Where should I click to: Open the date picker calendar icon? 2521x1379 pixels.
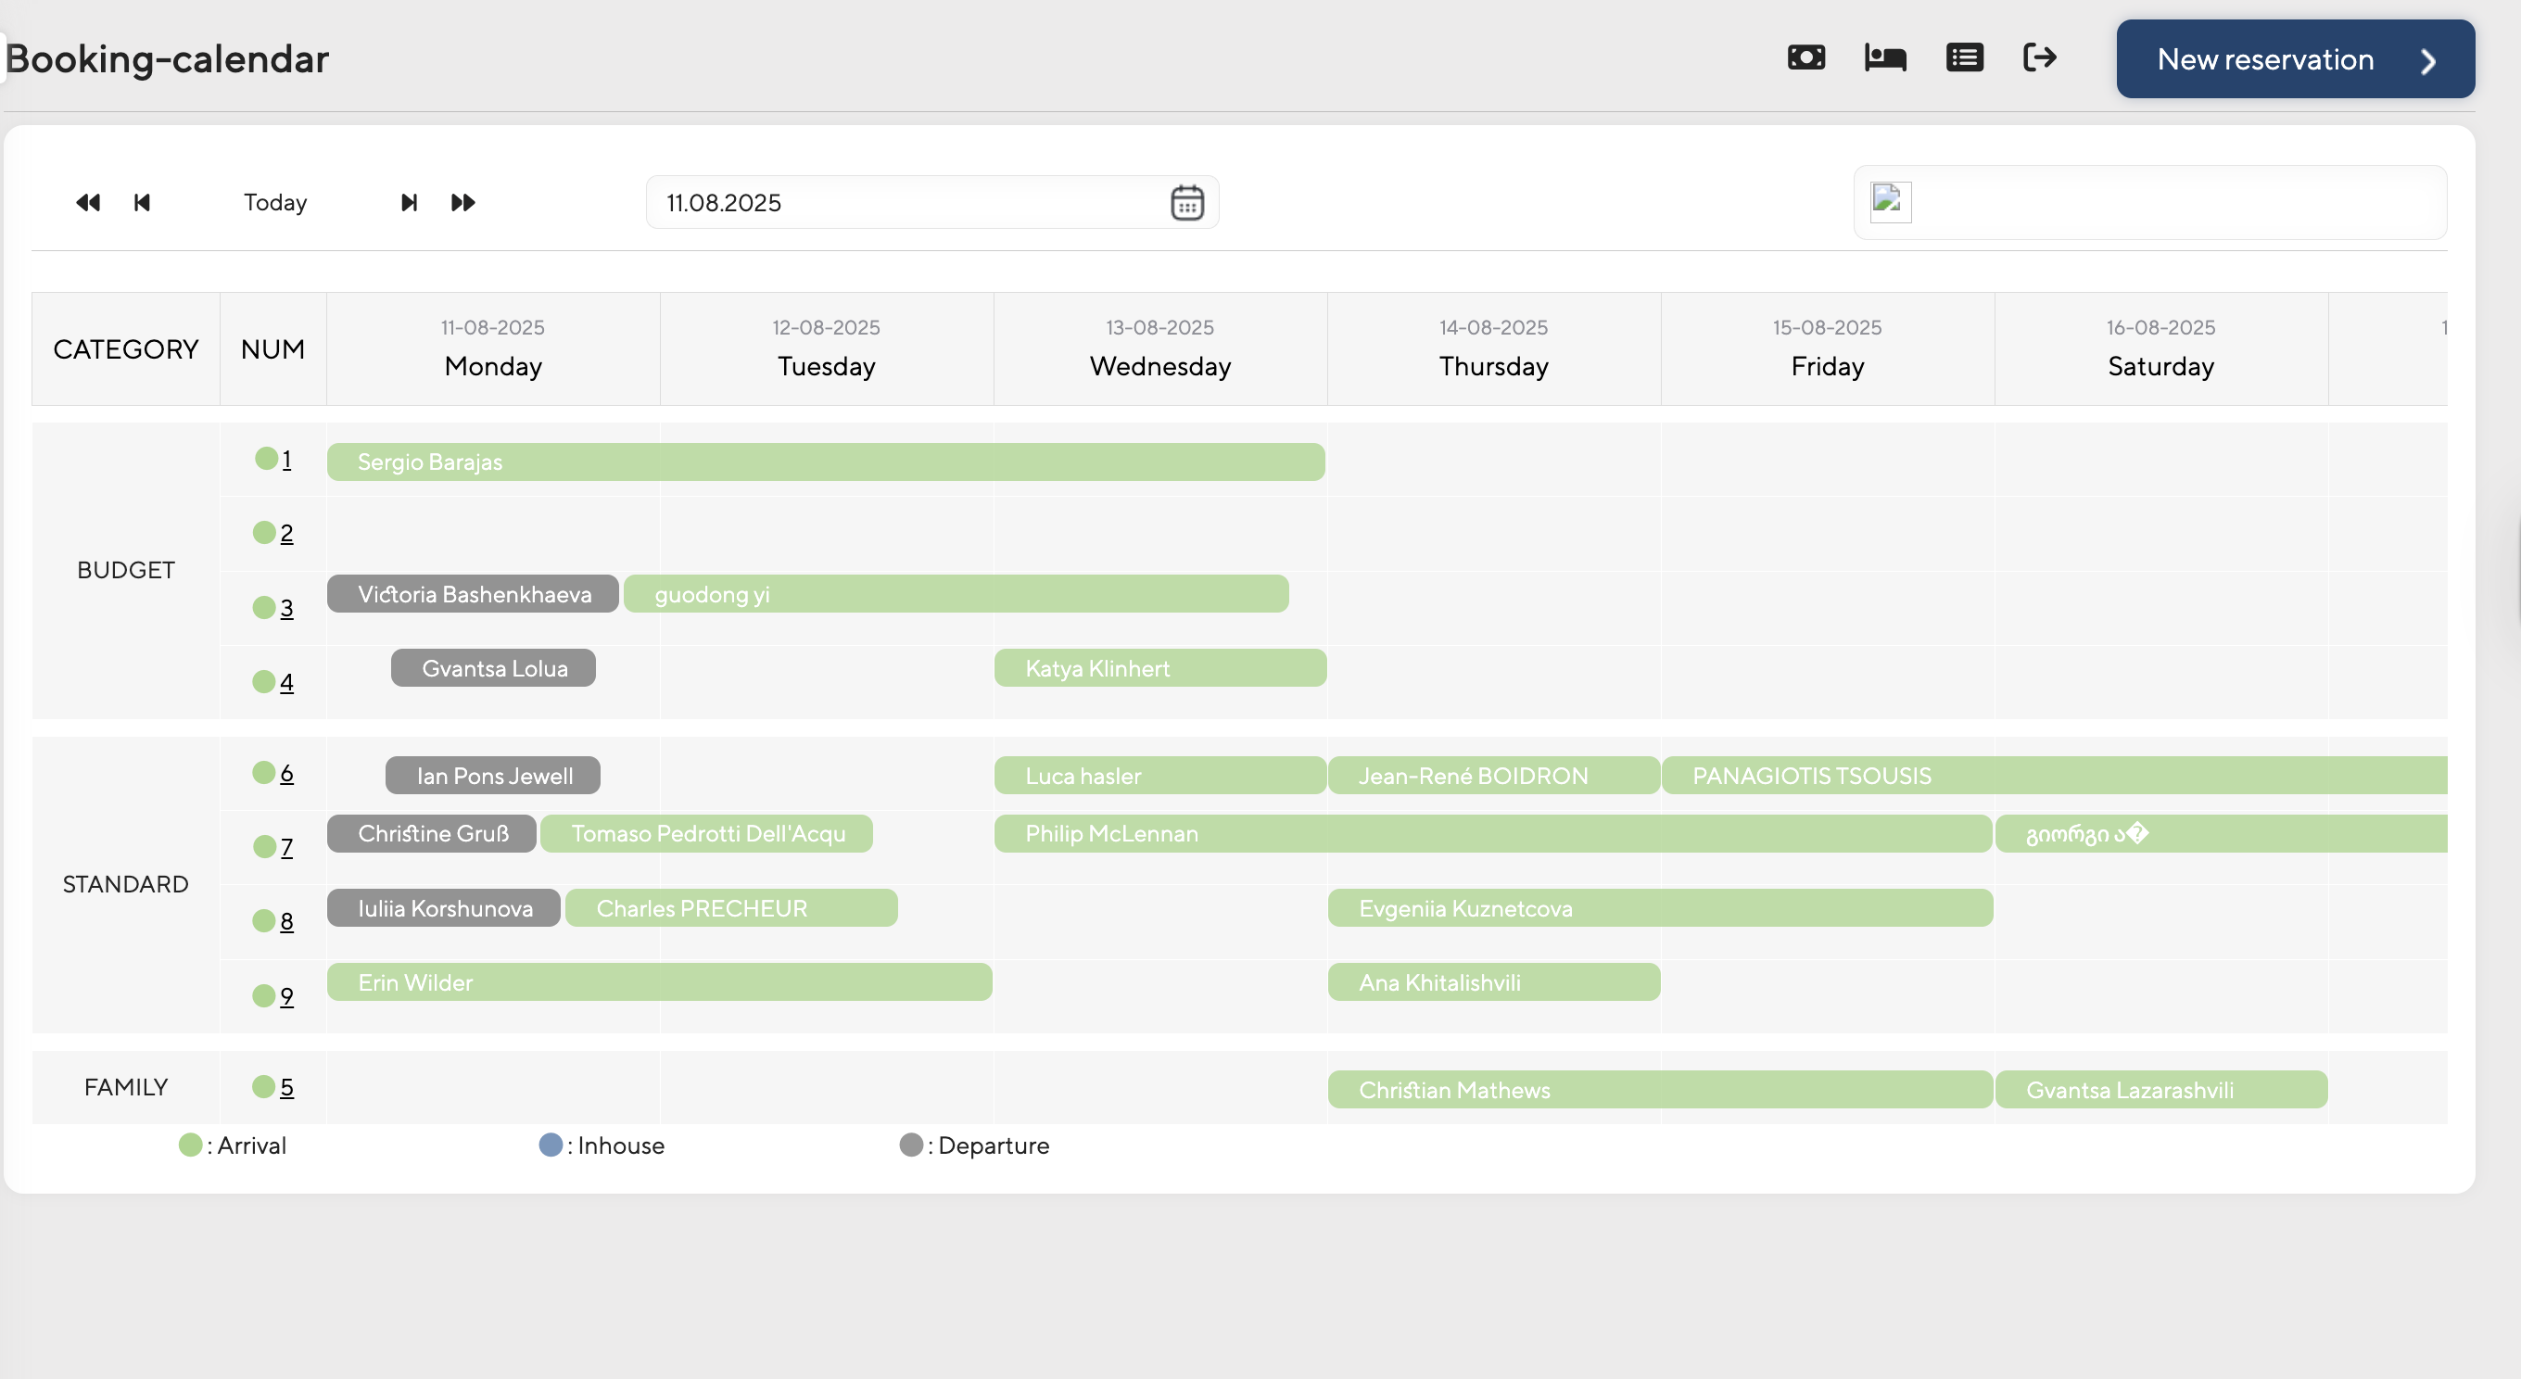pos(1186,203)
